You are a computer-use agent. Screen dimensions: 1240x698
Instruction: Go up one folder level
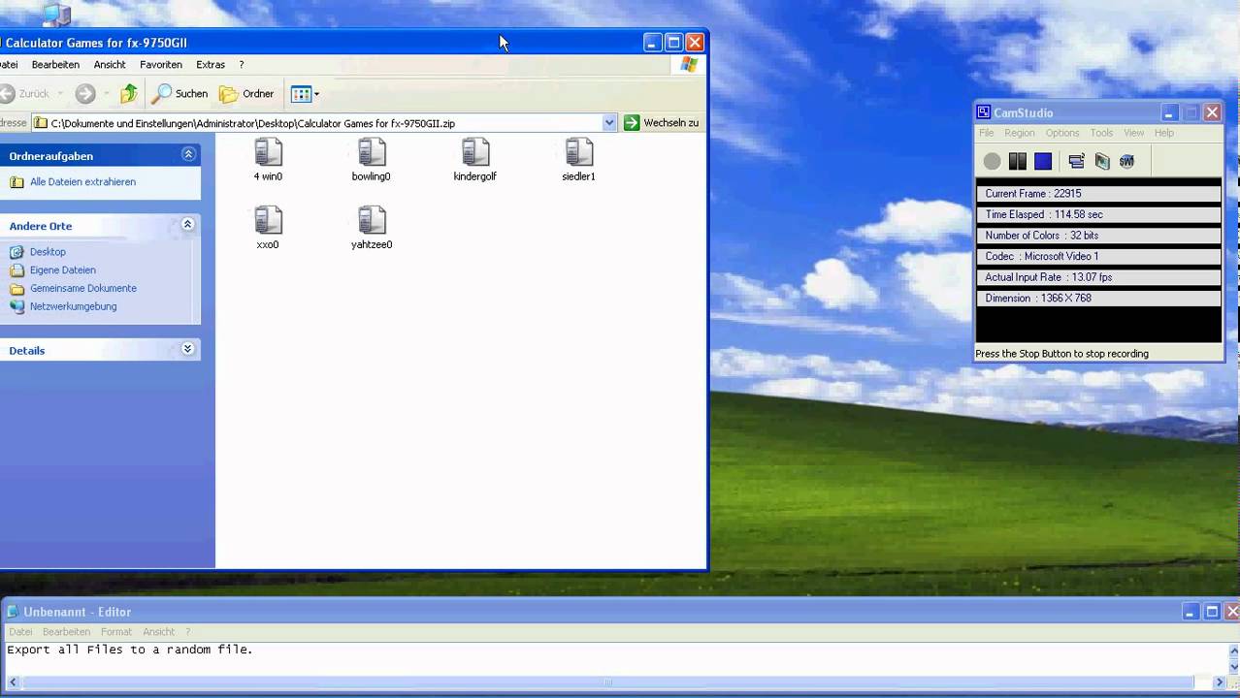pos(129,94)
